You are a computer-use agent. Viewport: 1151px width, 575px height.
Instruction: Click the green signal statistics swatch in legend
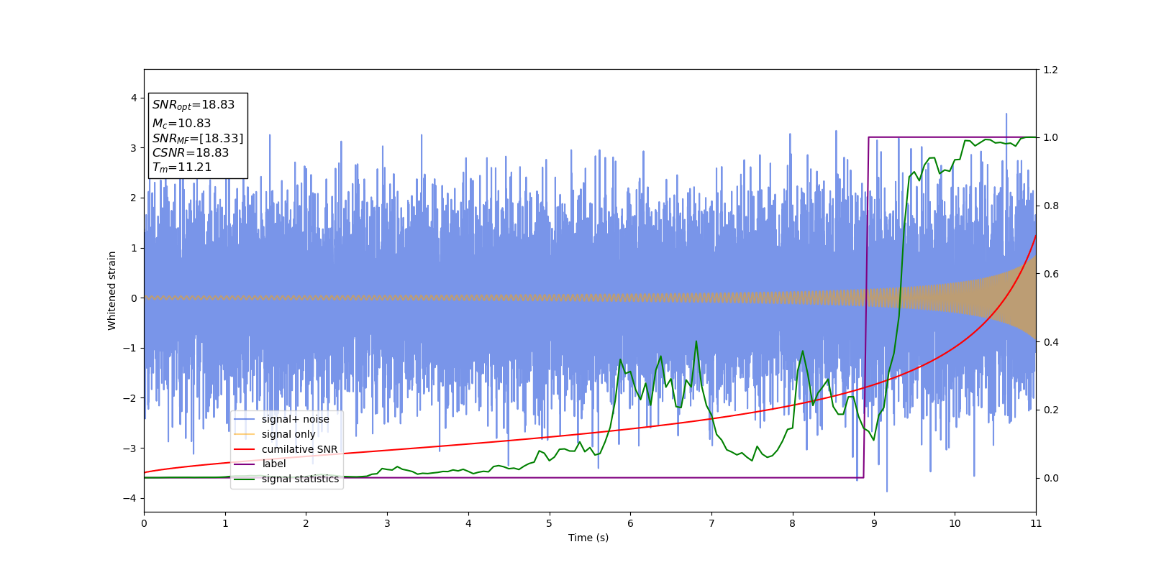(x=245, y=479)
